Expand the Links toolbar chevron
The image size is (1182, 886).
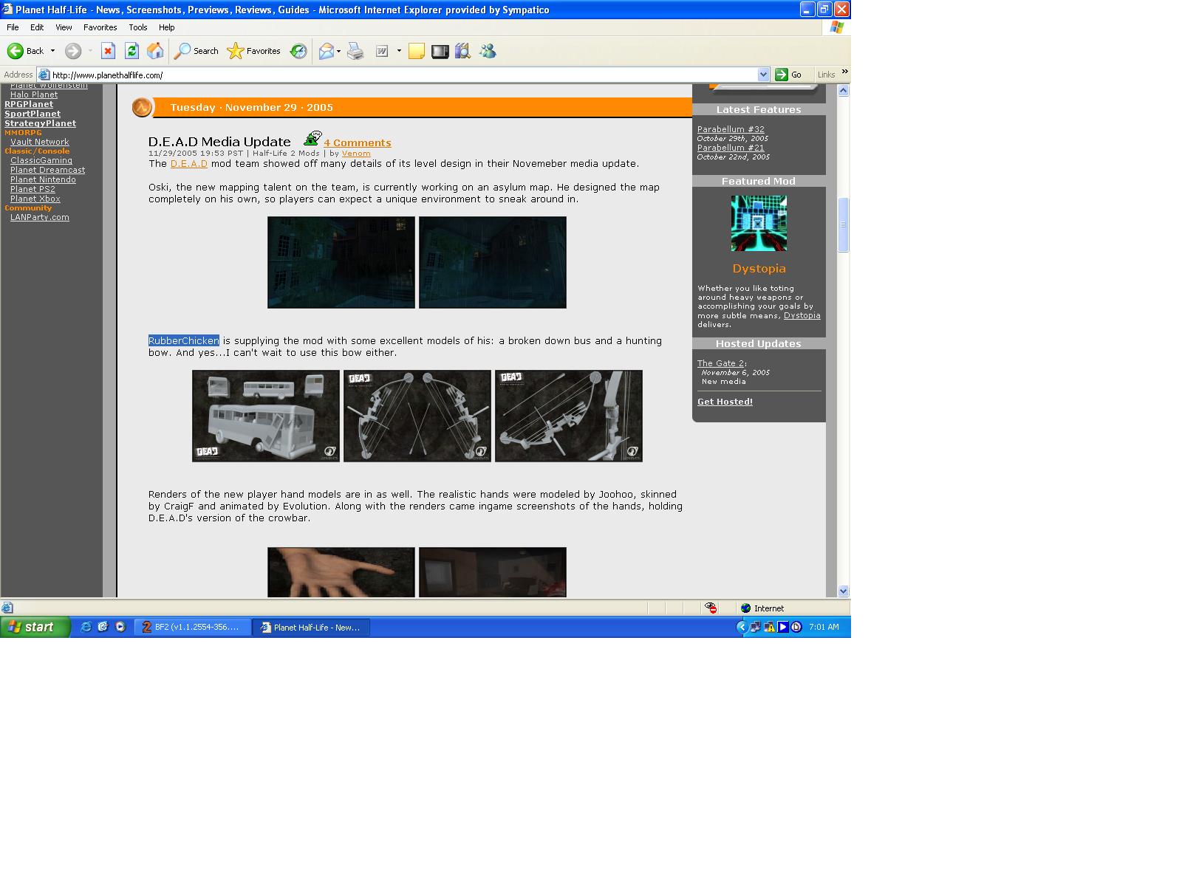(844, 72)
